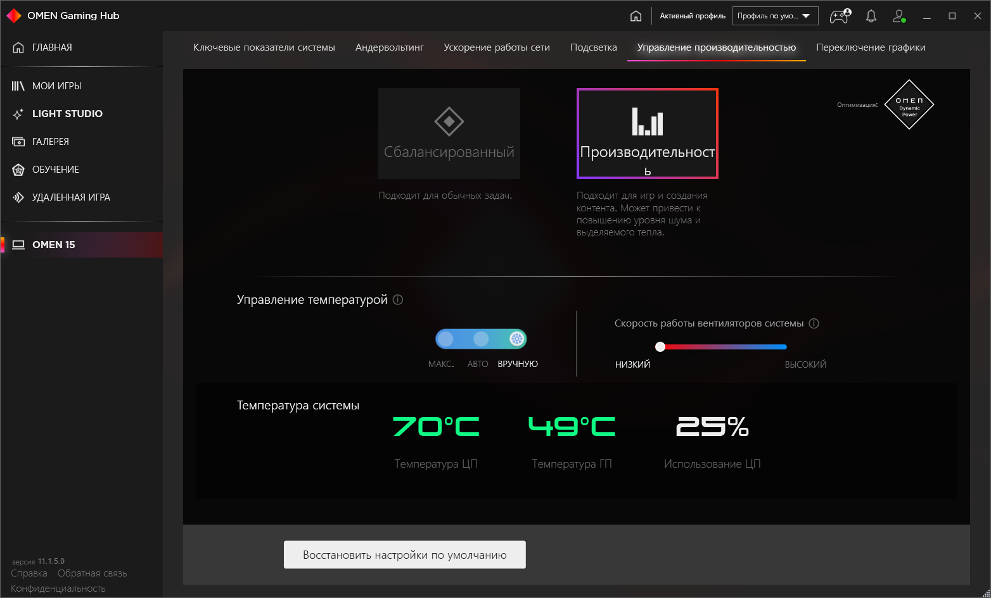
Task: Set temperature control to АВТО
Action: (x=481, y=339)
